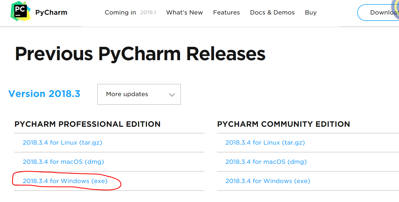Open the What's New menu item

click(184, 12)
